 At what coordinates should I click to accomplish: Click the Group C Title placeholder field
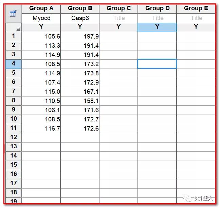pos(118,18)
